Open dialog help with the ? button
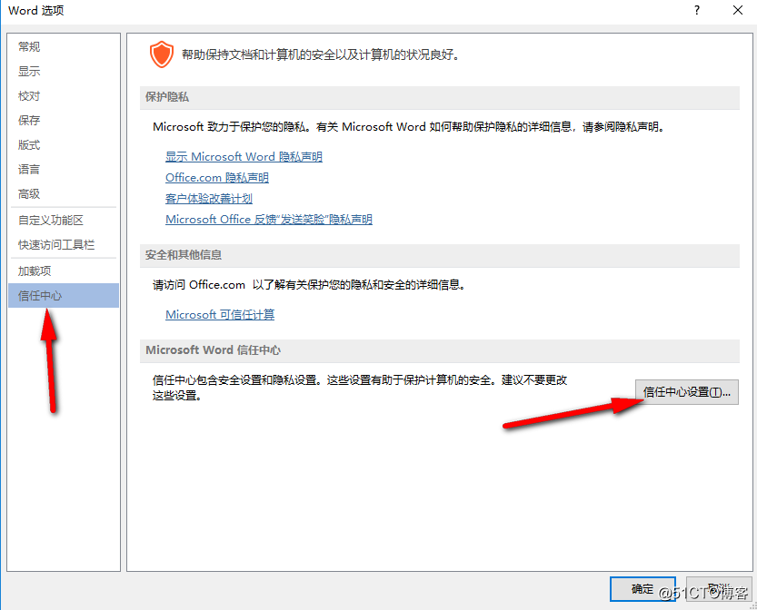 [x=697, y=10]
